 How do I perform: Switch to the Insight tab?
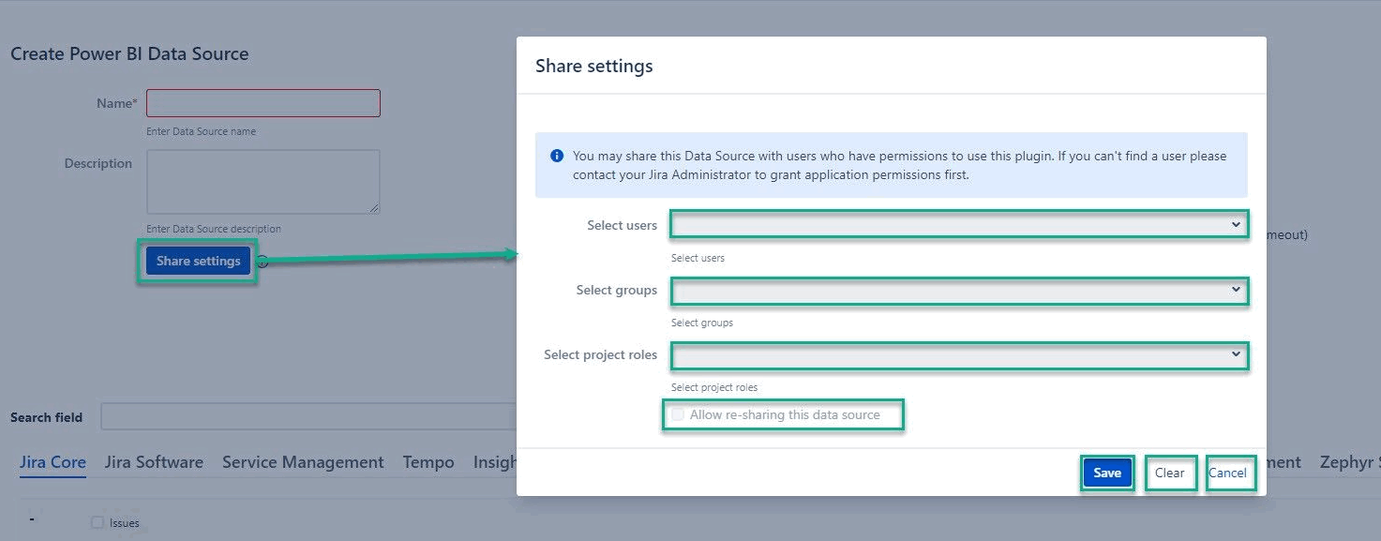[499, 461]
